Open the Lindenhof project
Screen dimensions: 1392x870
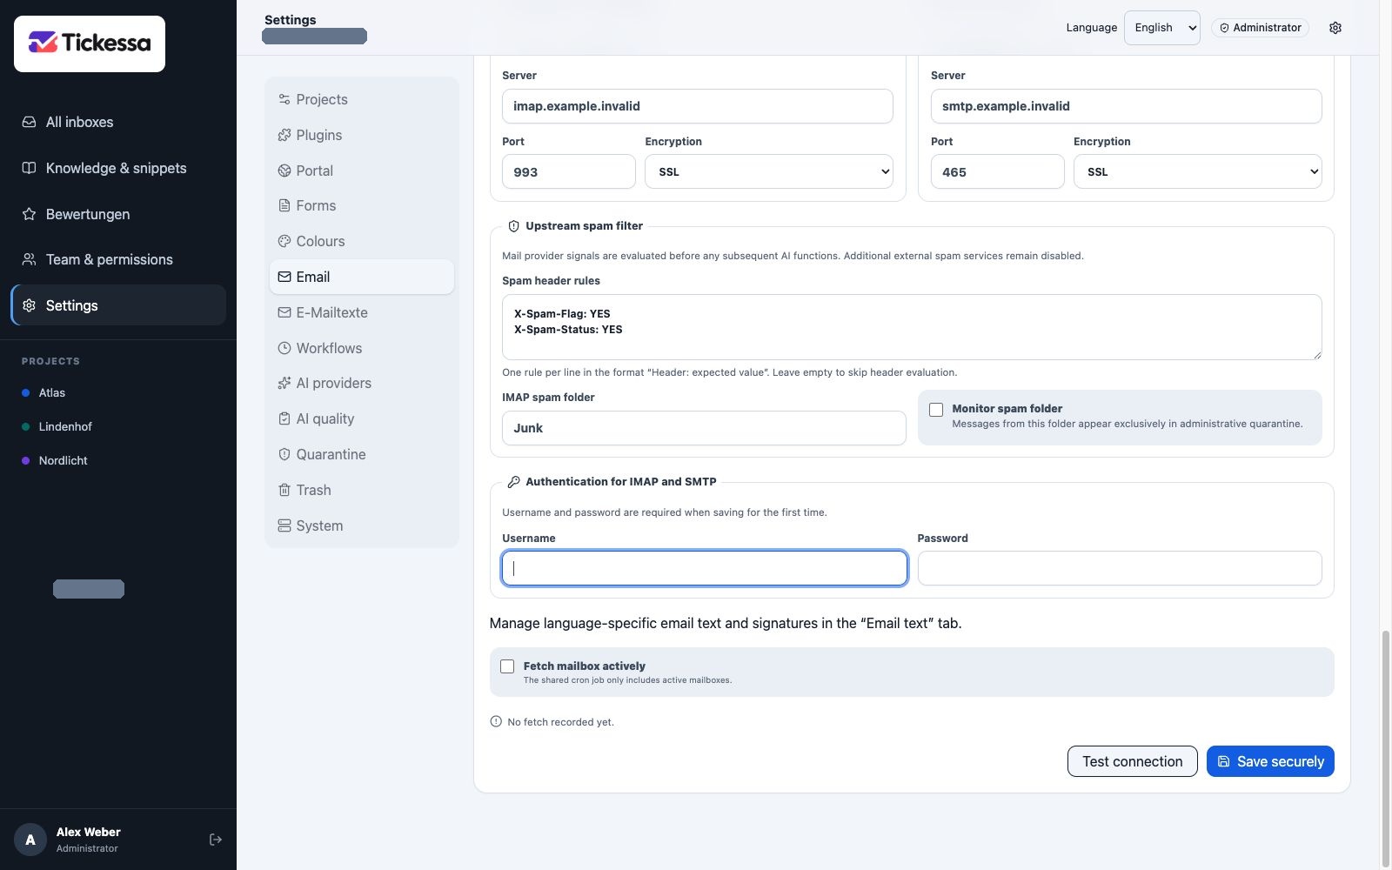(118, 426)
